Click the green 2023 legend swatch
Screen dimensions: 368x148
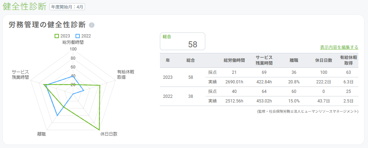[57, 36]
